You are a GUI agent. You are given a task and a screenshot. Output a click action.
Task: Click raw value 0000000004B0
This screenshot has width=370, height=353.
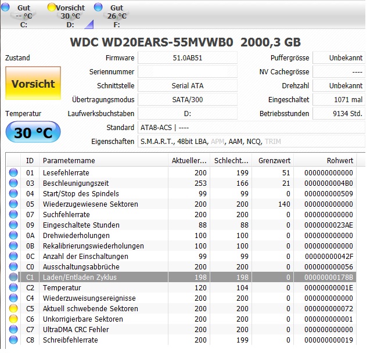coord(329,183)
